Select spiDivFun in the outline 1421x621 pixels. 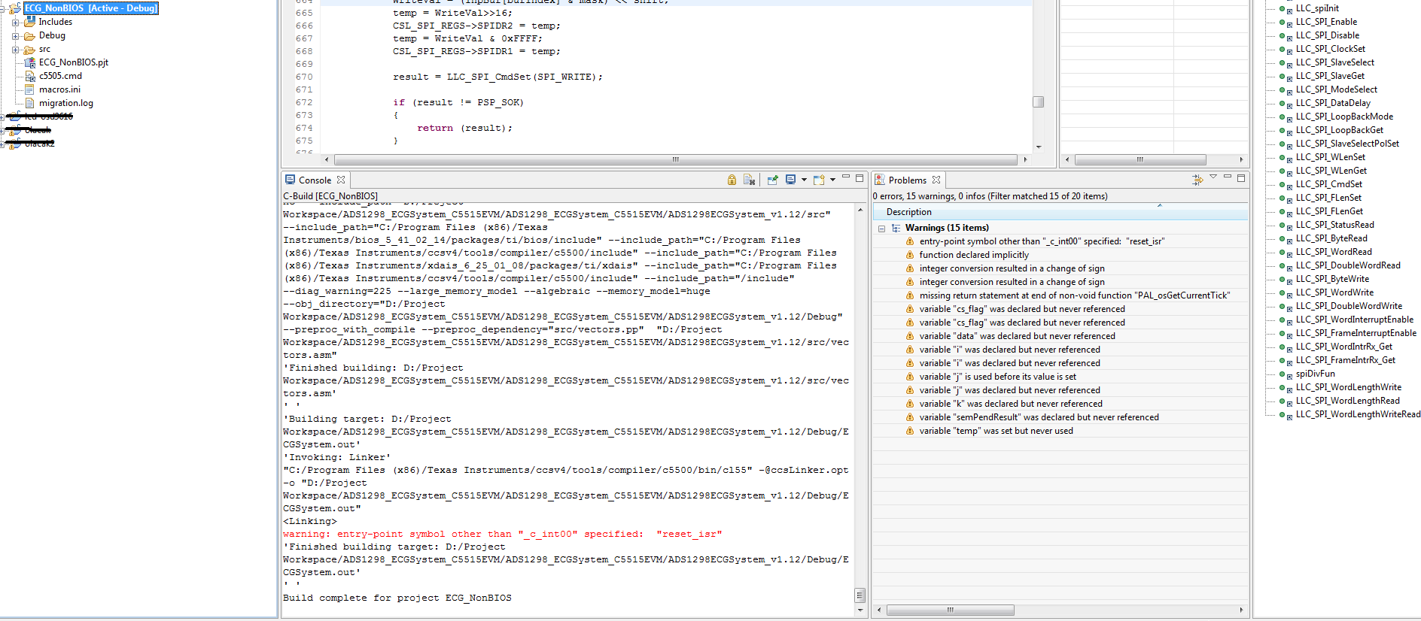(x=1315, y=374)
